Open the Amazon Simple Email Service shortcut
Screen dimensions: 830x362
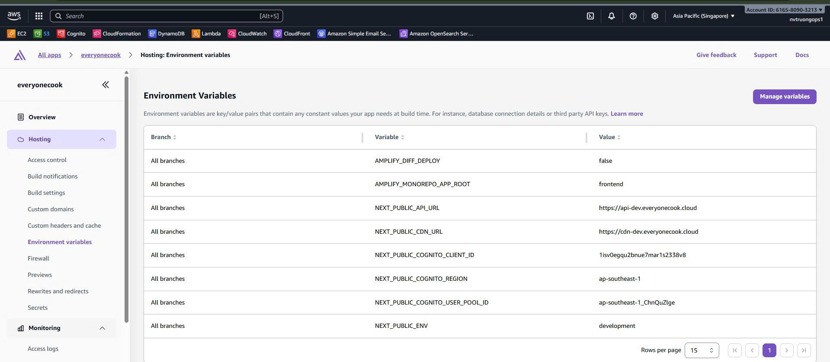tap(354, 33)
